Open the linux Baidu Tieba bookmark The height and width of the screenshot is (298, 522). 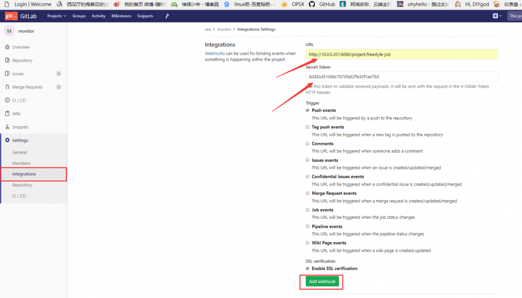pos(250,4)
